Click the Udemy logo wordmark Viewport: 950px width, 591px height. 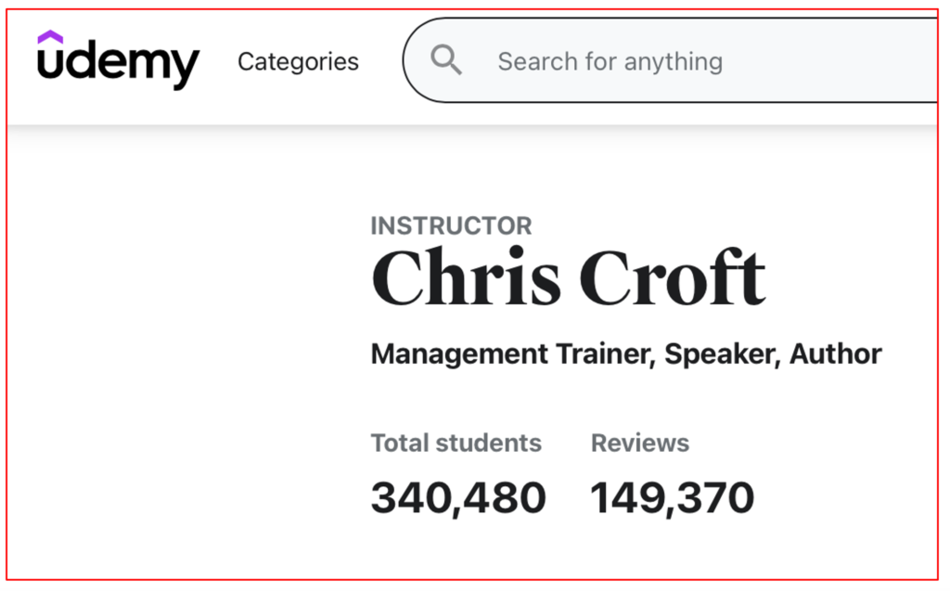click(118, 63)
